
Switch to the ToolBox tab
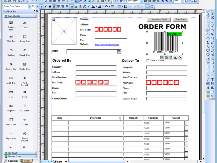coord(12,161)
